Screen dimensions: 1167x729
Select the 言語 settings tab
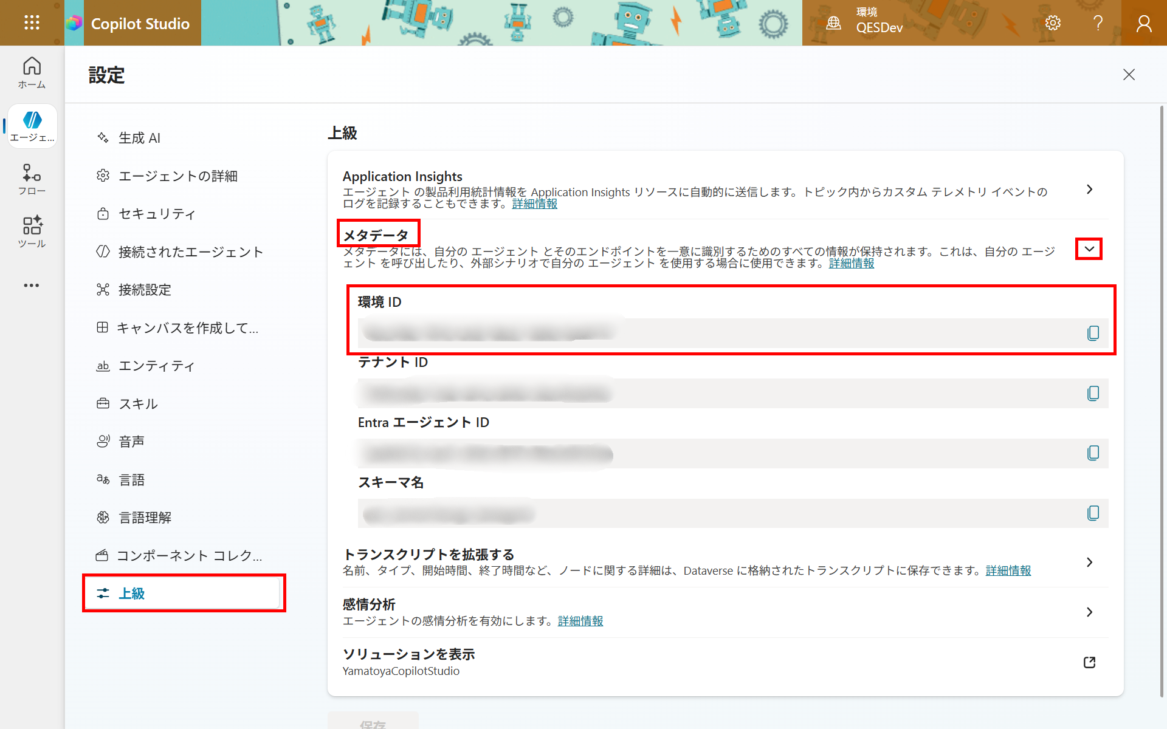[182, 479]
